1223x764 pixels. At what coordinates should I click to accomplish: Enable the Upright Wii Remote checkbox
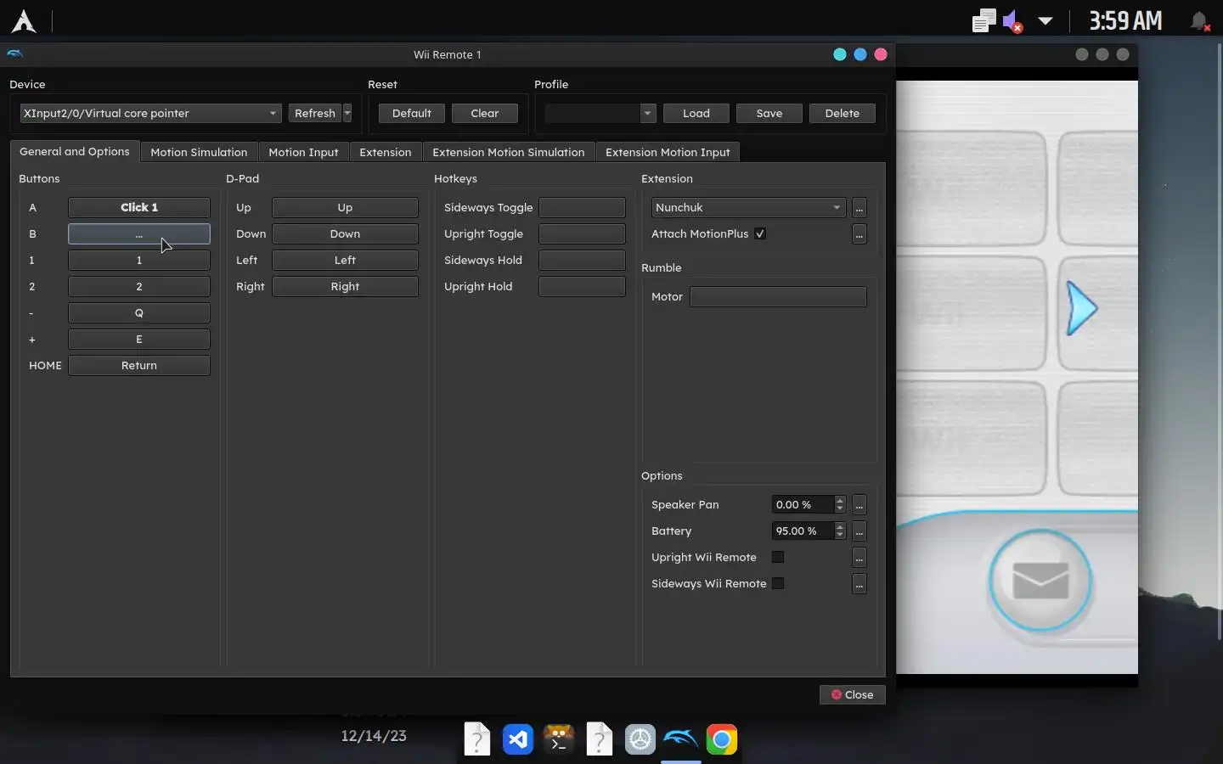[778, 557]
